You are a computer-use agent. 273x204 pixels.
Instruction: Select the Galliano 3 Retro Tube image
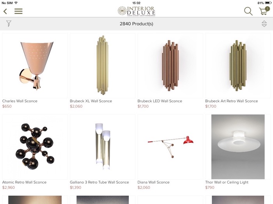click(103, 147)
